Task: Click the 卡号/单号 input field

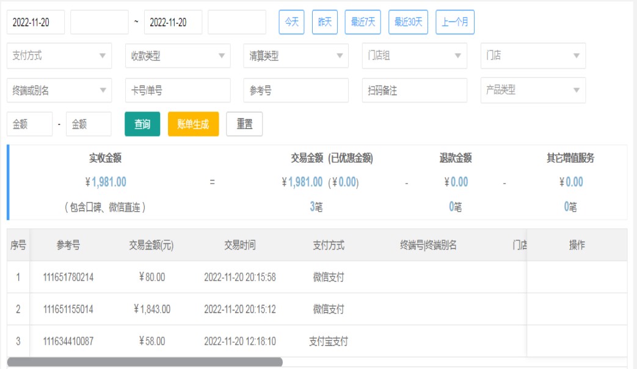Action: click(178, 90)
